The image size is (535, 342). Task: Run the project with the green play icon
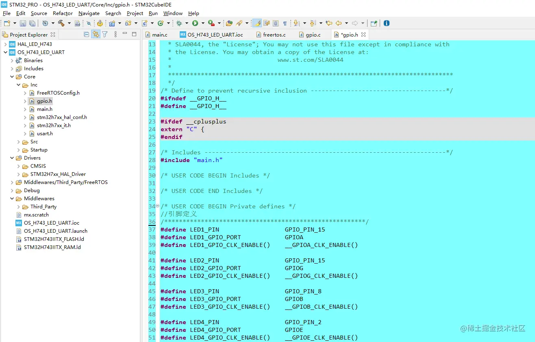(195, 24)
